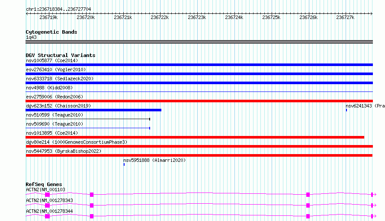This screenshot has width=385, height=221.
Task: Select the gray 1q43 cytogenetic band bar
Action: pyautogui.click(x=199, y=42)
